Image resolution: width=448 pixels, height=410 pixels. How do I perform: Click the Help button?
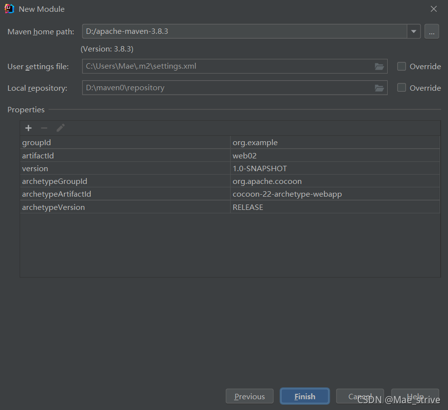click(415, 396)
